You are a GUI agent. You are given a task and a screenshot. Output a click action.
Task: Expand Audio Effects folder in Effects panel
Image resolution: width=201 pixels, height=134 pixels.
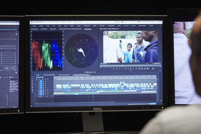point(9,85)
